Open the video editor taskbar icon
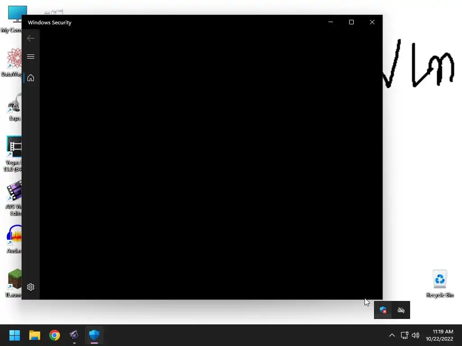462x346 pixels. click(74, 335)
